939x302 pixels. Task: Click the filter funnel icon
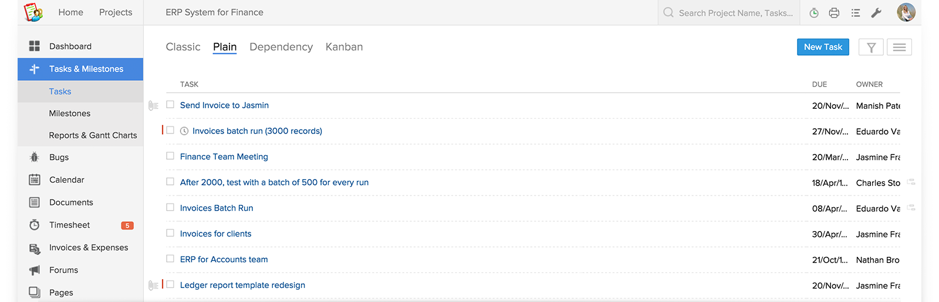click(871, 47)
